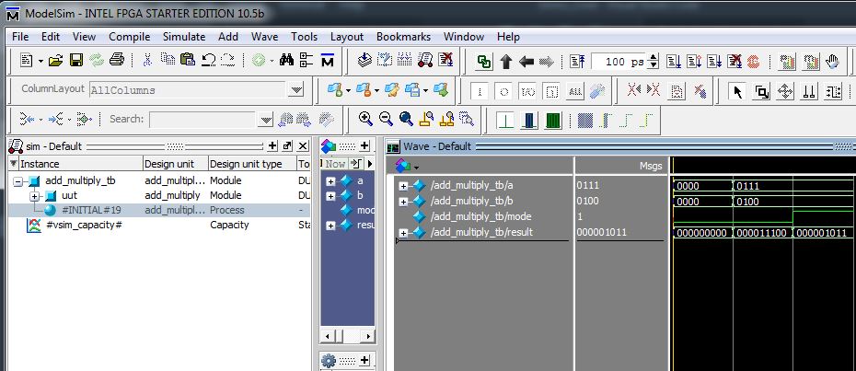Expand the uut instance node

(35, 195)
